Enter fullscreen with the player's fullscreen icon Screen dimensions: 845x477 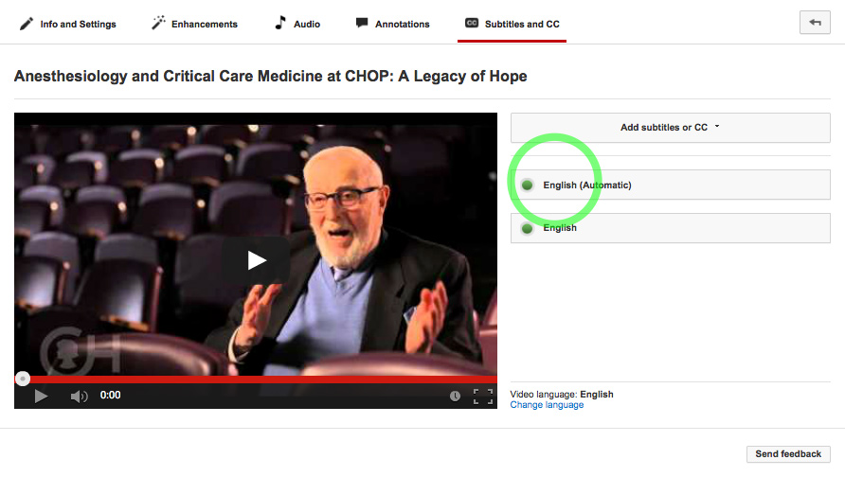tap(483, 397)
